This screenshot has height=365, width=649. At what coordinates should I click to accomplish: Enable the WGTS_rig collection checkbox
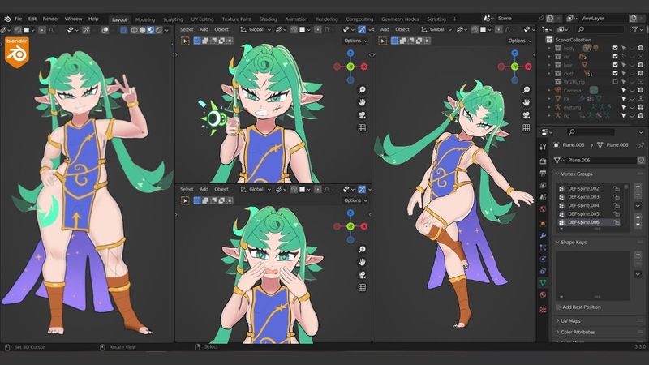[615, 82]
